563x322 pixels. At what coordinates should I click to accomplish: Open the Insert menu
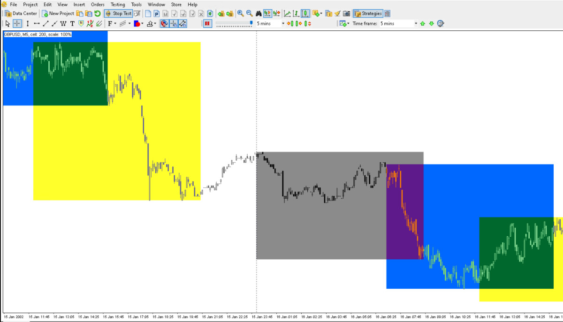pos(79,4)
